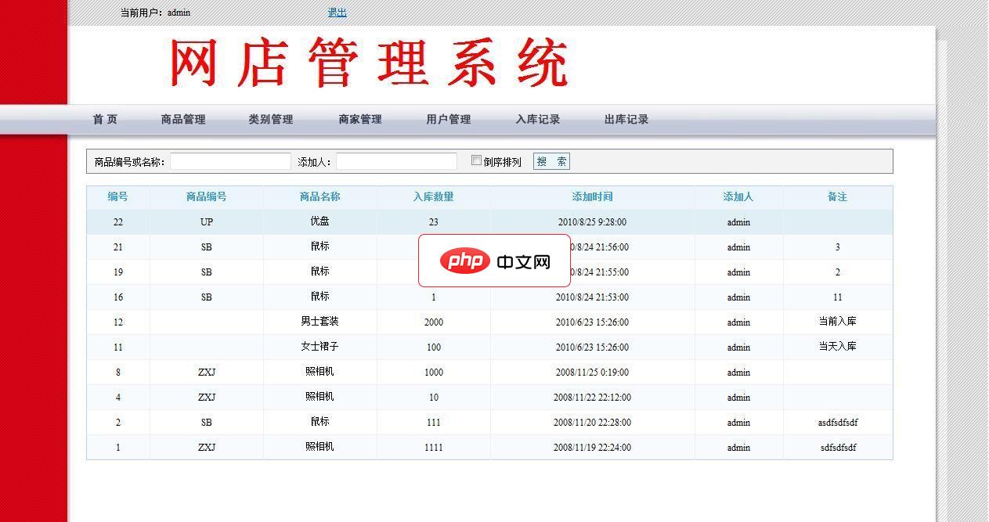Open 商家管理 management page
The height and width of the screenshot is (522, 989).
coord(359,119)
